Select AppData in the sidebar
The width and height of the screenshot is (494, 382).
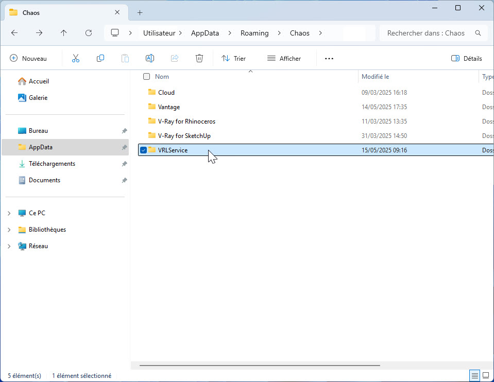tap(65, 147)
